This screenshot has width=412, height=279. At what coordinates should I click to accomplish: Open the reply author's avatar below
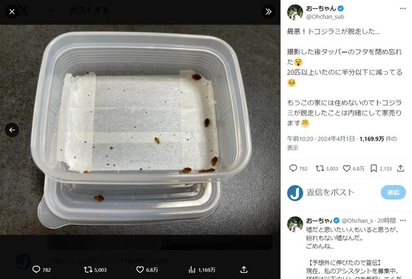click(294, 223)
